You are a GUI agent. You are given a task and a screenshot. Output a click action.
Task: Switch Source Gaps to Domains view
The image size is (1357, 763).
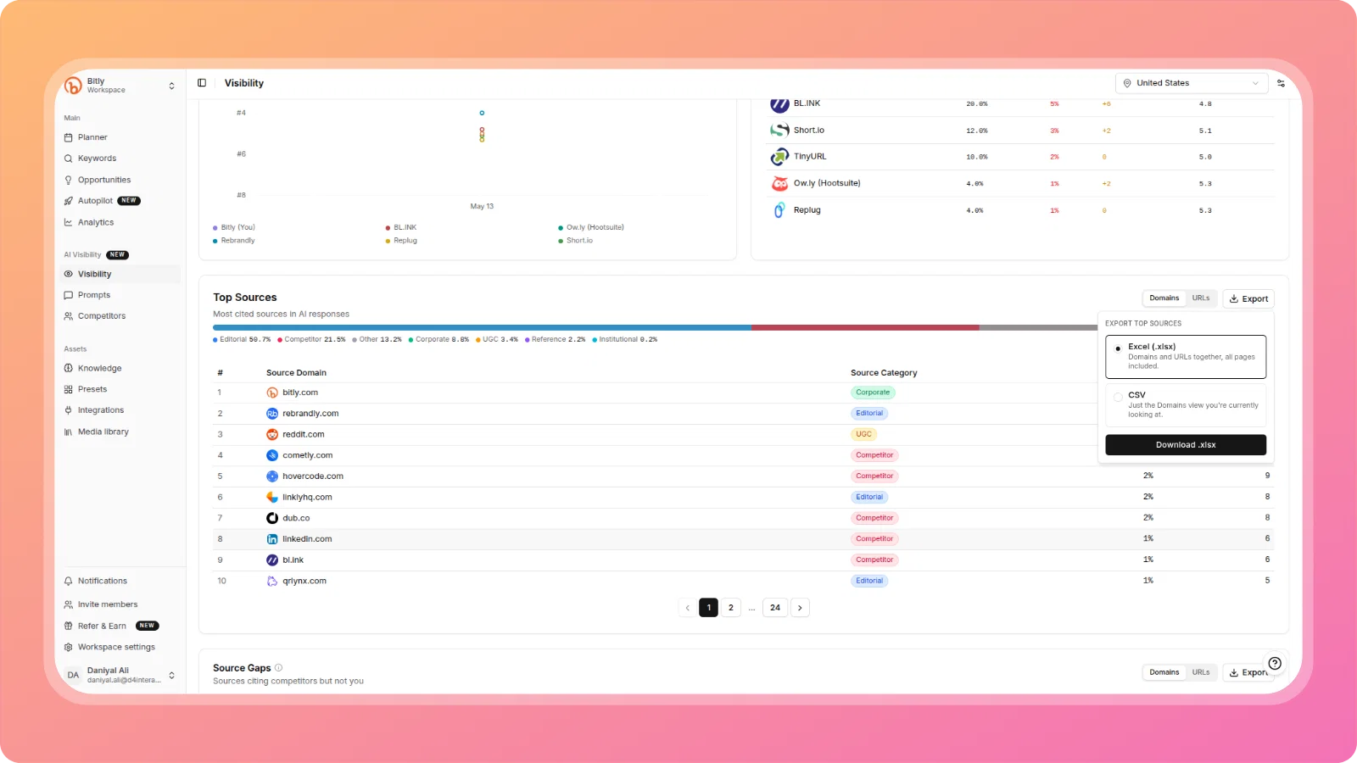tap(1164, 672)
